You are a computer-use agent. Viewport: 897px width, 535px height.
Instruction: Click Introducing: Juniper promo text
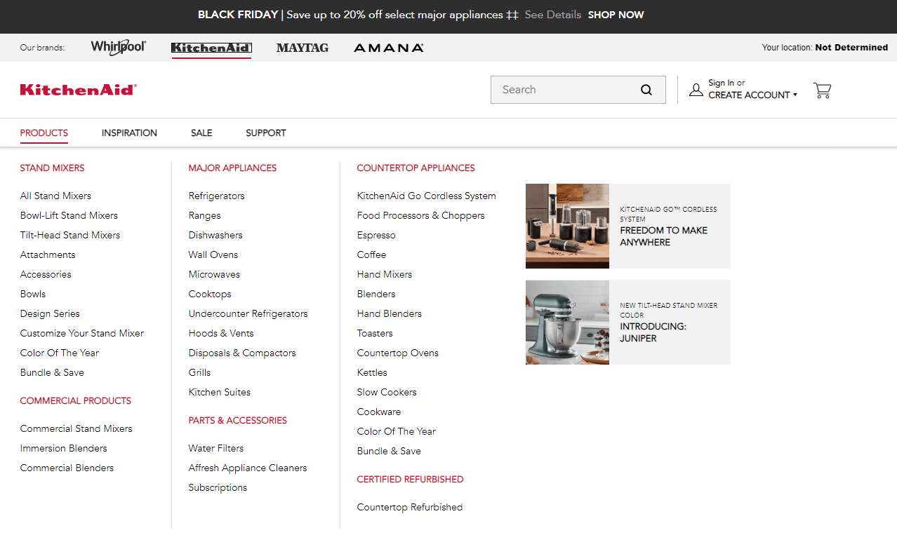(653, 332)
